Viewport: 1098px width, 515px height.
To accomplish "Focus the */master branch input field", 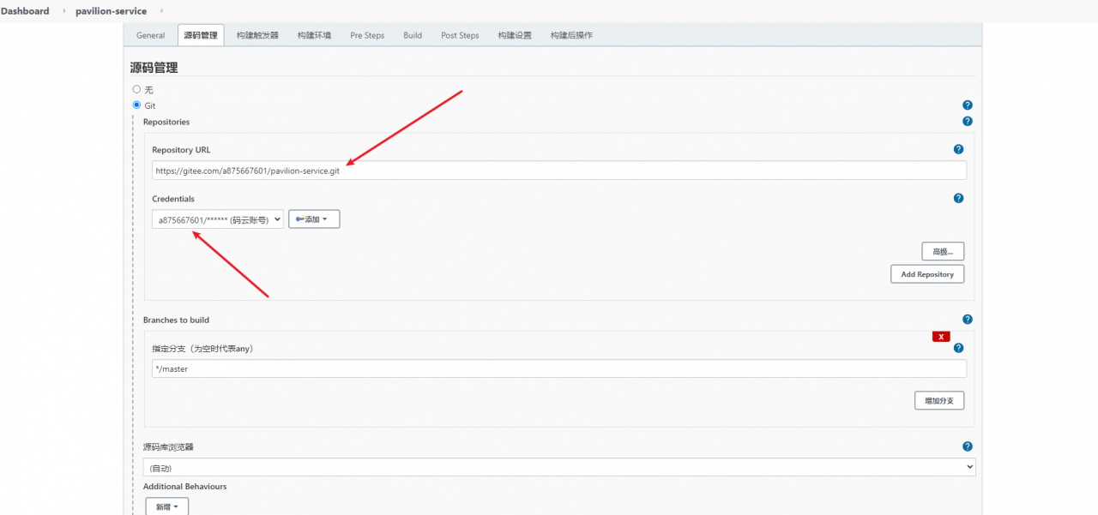I will 559,368.
